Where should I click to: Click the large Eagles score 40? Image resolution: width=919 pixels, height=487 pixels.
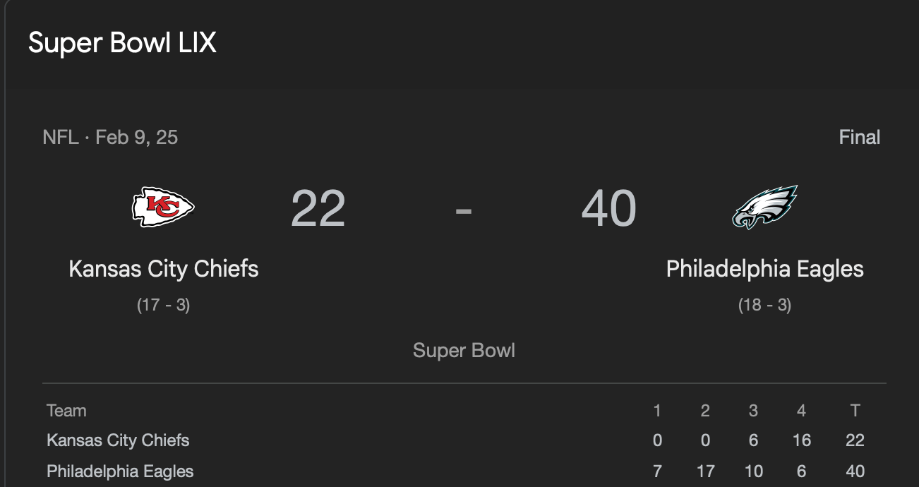tap(609, 208)
